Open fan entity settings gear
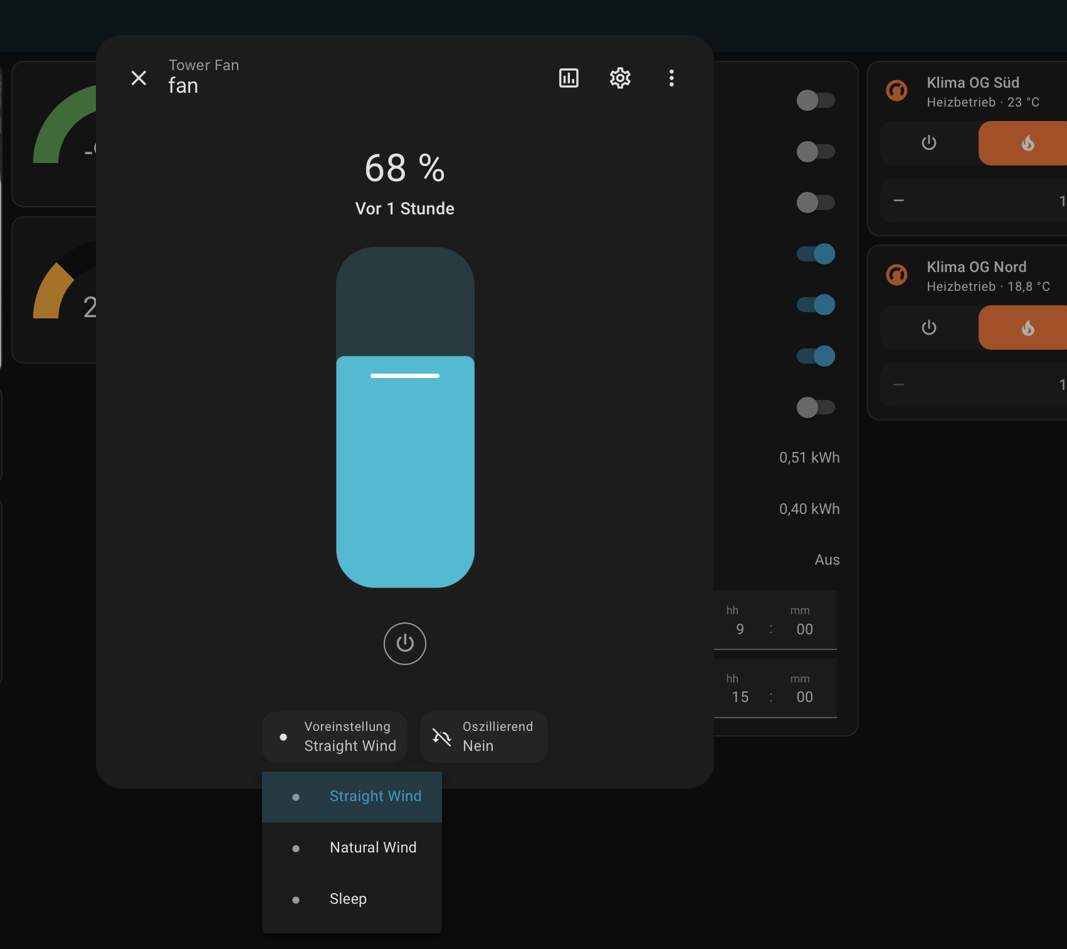 point(620,78)
